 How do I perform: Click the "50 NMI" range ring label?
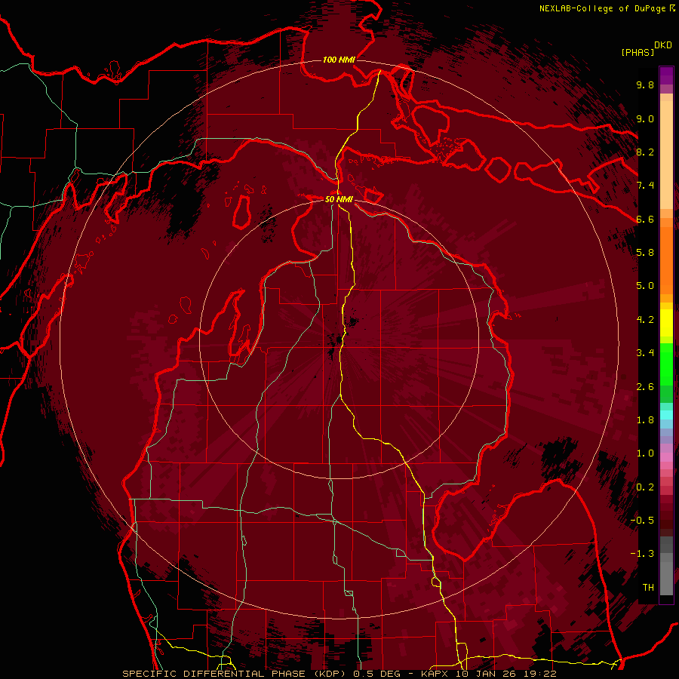(339, 199)
